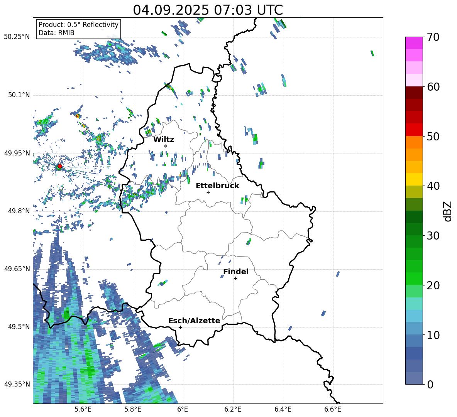
Task: Click the dBZ colorbar axis label
Action: (448, 211)
